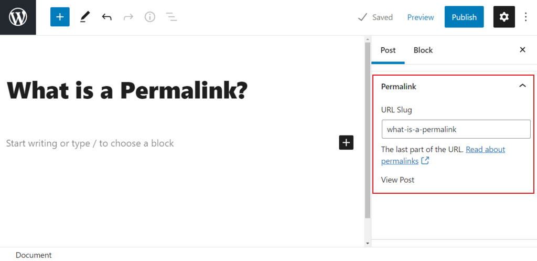Collapse the Permalink panel chevron
This screenshot has height=261, width=537.
pyautogui.click(x=522, y=86)
